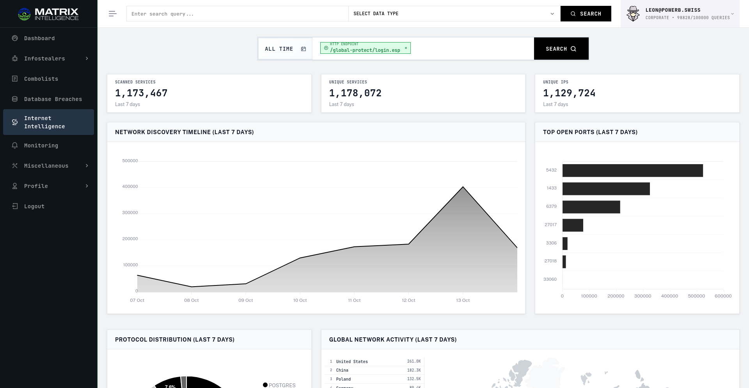
Task: Click the 5432 port bar in chart
Action: click(632, 171)
